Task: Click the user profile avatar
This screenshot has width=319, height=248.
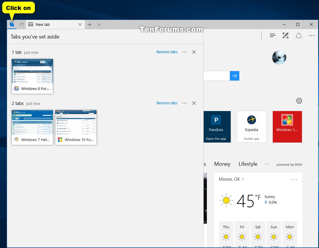Action: click(x=279, y=57)
